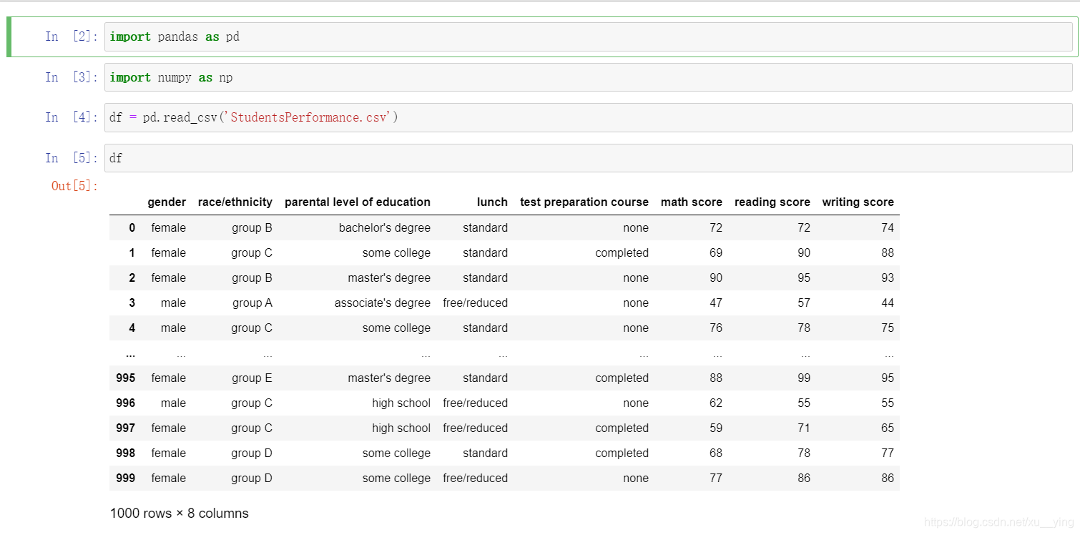Click writing score 86 in row 999

pos(888,478)
